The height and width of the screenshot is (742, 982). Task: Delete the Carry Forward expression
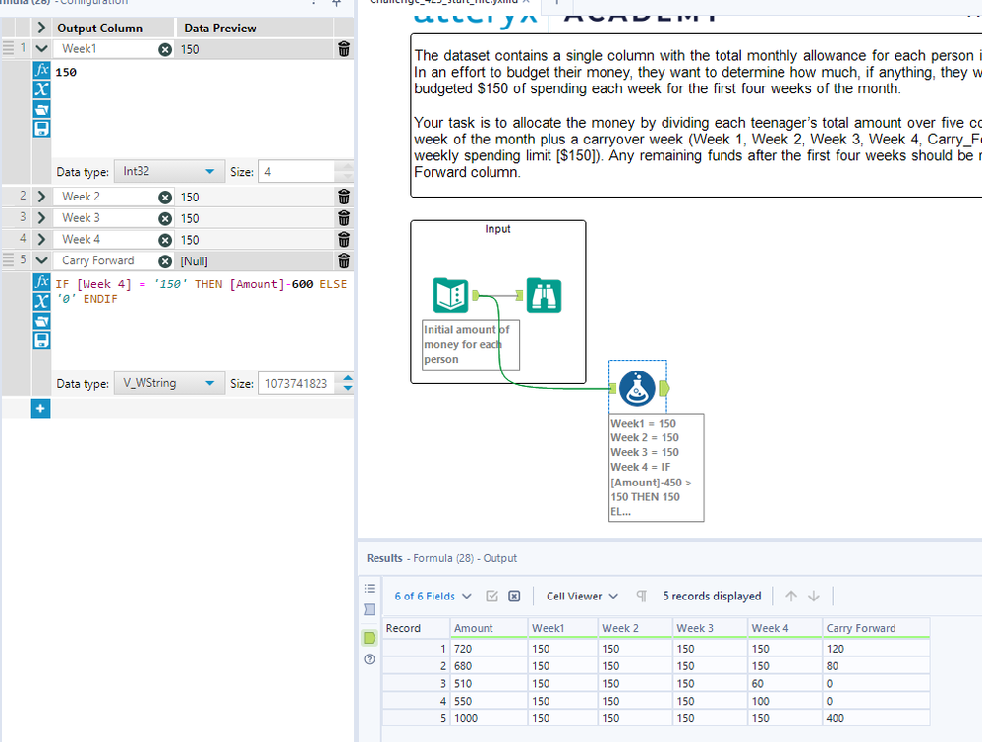point(344,260)
